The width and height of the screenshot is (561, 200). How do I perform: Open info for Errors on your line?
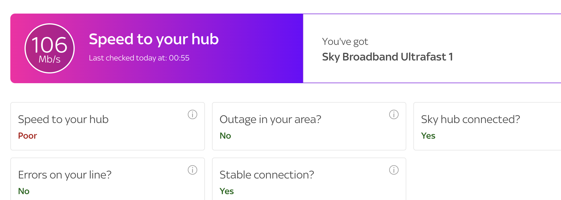coord(193,170)
